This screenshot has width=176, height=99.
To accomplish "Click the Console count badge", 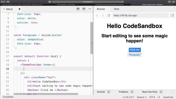I will 109,92.
